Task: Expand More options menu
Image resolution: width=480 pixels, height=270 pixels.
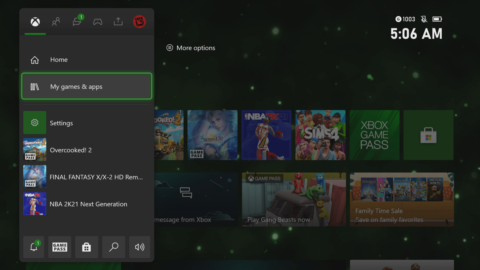Action: coord(191,48)
